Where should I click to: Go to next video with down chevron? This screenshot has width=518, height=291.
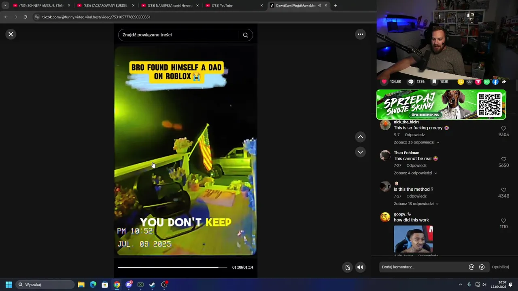tap(360, 152)
